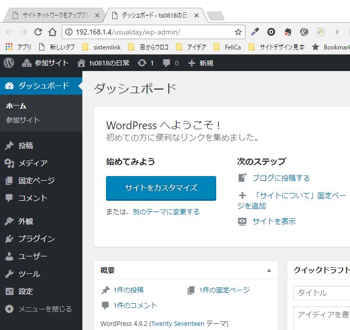
Task: Close the ダッシュボード browser tab
Action: (x=197, y=15)
